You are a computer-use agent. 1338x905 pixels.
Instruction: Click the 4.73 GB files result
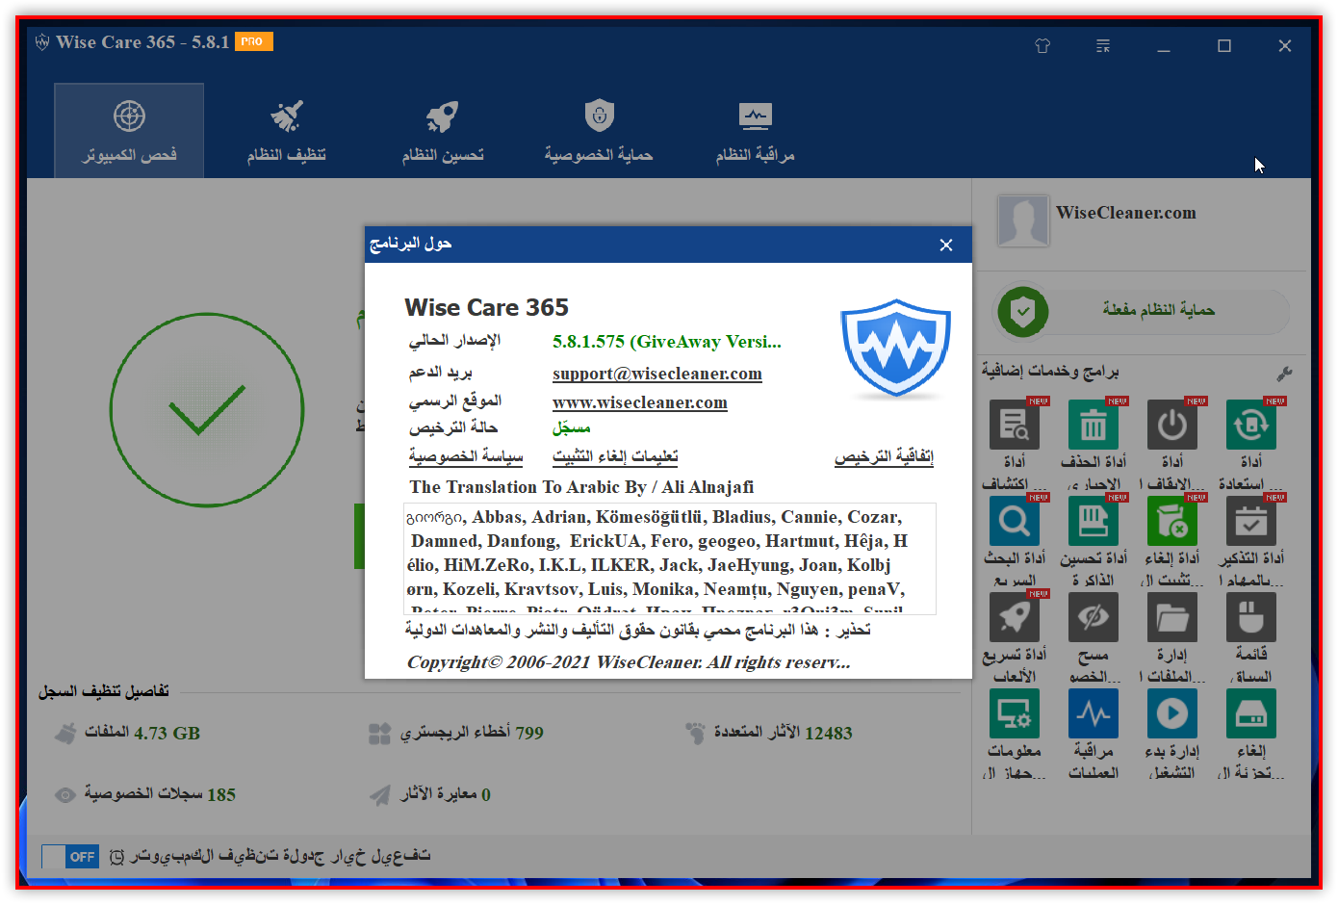tap(142, 733)
